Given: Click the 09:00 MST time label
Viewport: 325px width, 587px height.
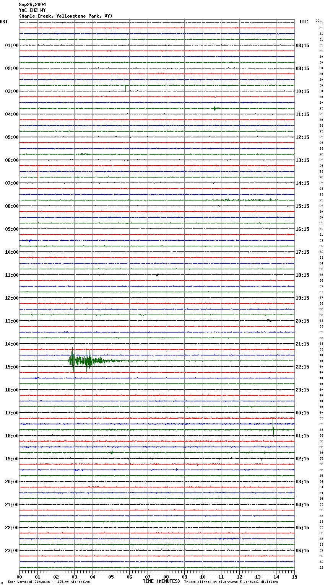Looking at the screenshot, I should 12,229.
